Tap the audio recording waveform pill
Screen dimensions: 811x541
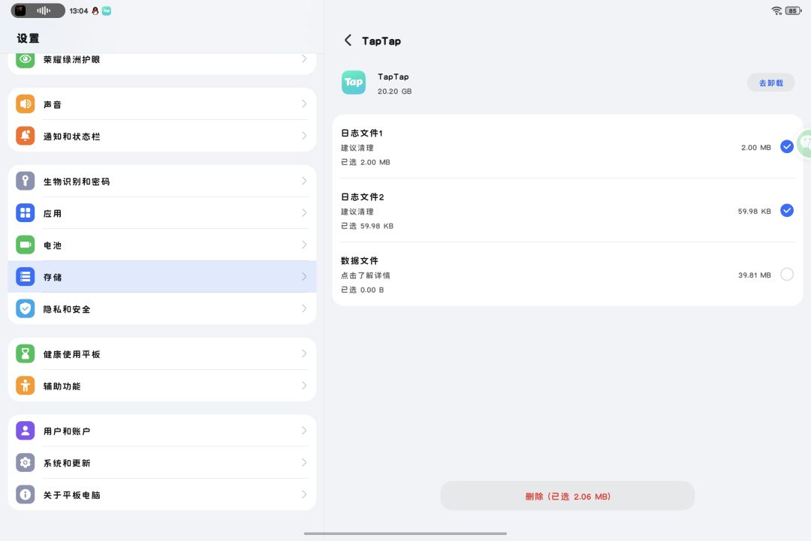[x=38, y=11]
